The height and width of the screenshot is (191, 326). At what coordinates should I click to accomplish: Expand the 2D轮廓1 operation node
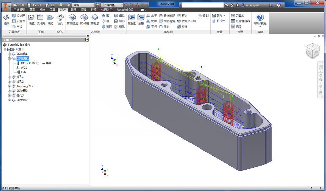tap(9, 54)
